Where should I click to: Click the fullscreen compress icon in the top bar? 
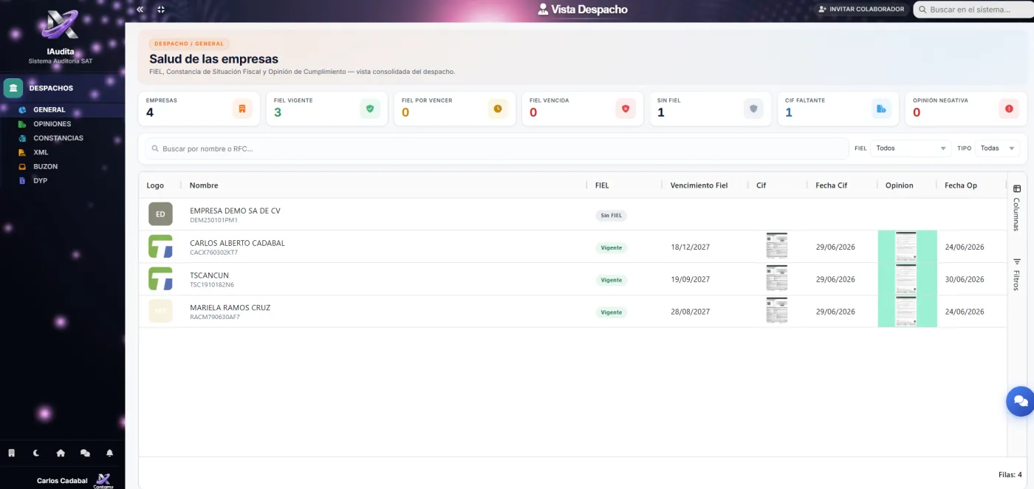coord(161,10)
